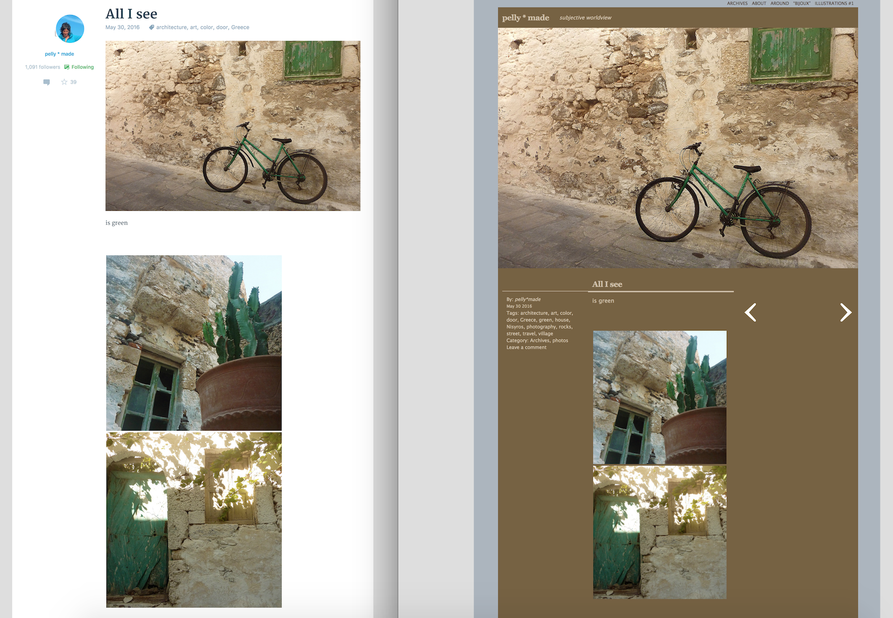Image resolution: width=893 pixels, height=618 pixels.
Task: Open ILLUSTRATIONS #1 menu item
Action: pyautogui.click(x=834, y=3)
